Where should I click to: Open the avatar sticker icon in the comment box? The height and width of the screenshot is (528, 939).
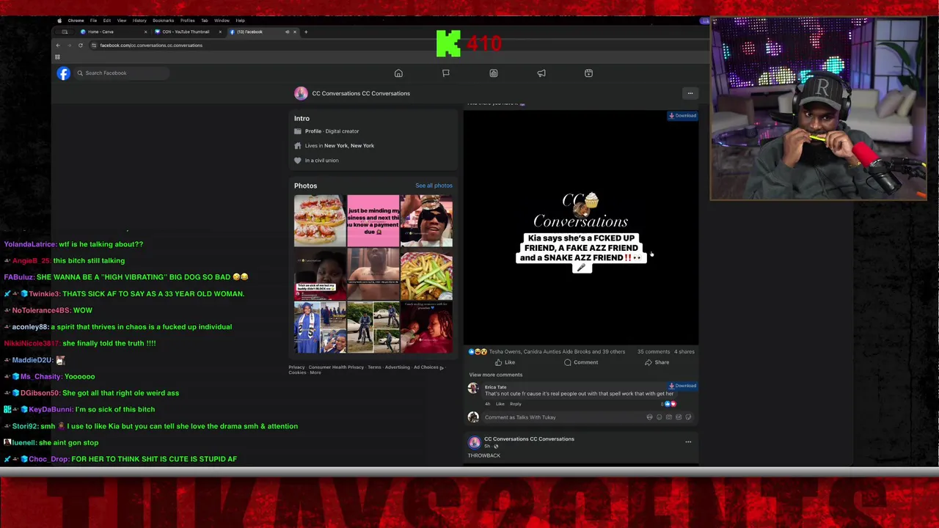point(649,417)
